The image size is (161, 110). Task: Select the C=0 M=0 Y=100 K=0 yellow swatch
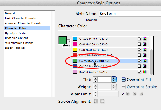111,50
